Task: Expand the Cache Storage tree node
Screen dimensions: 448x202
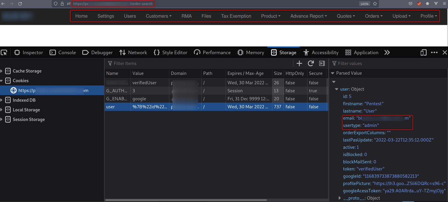Action: point(2,71)
